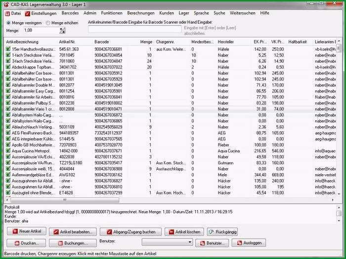Open the Weitersuchen menu
Viewport: 346px width, 259px height.
point(243,13)
